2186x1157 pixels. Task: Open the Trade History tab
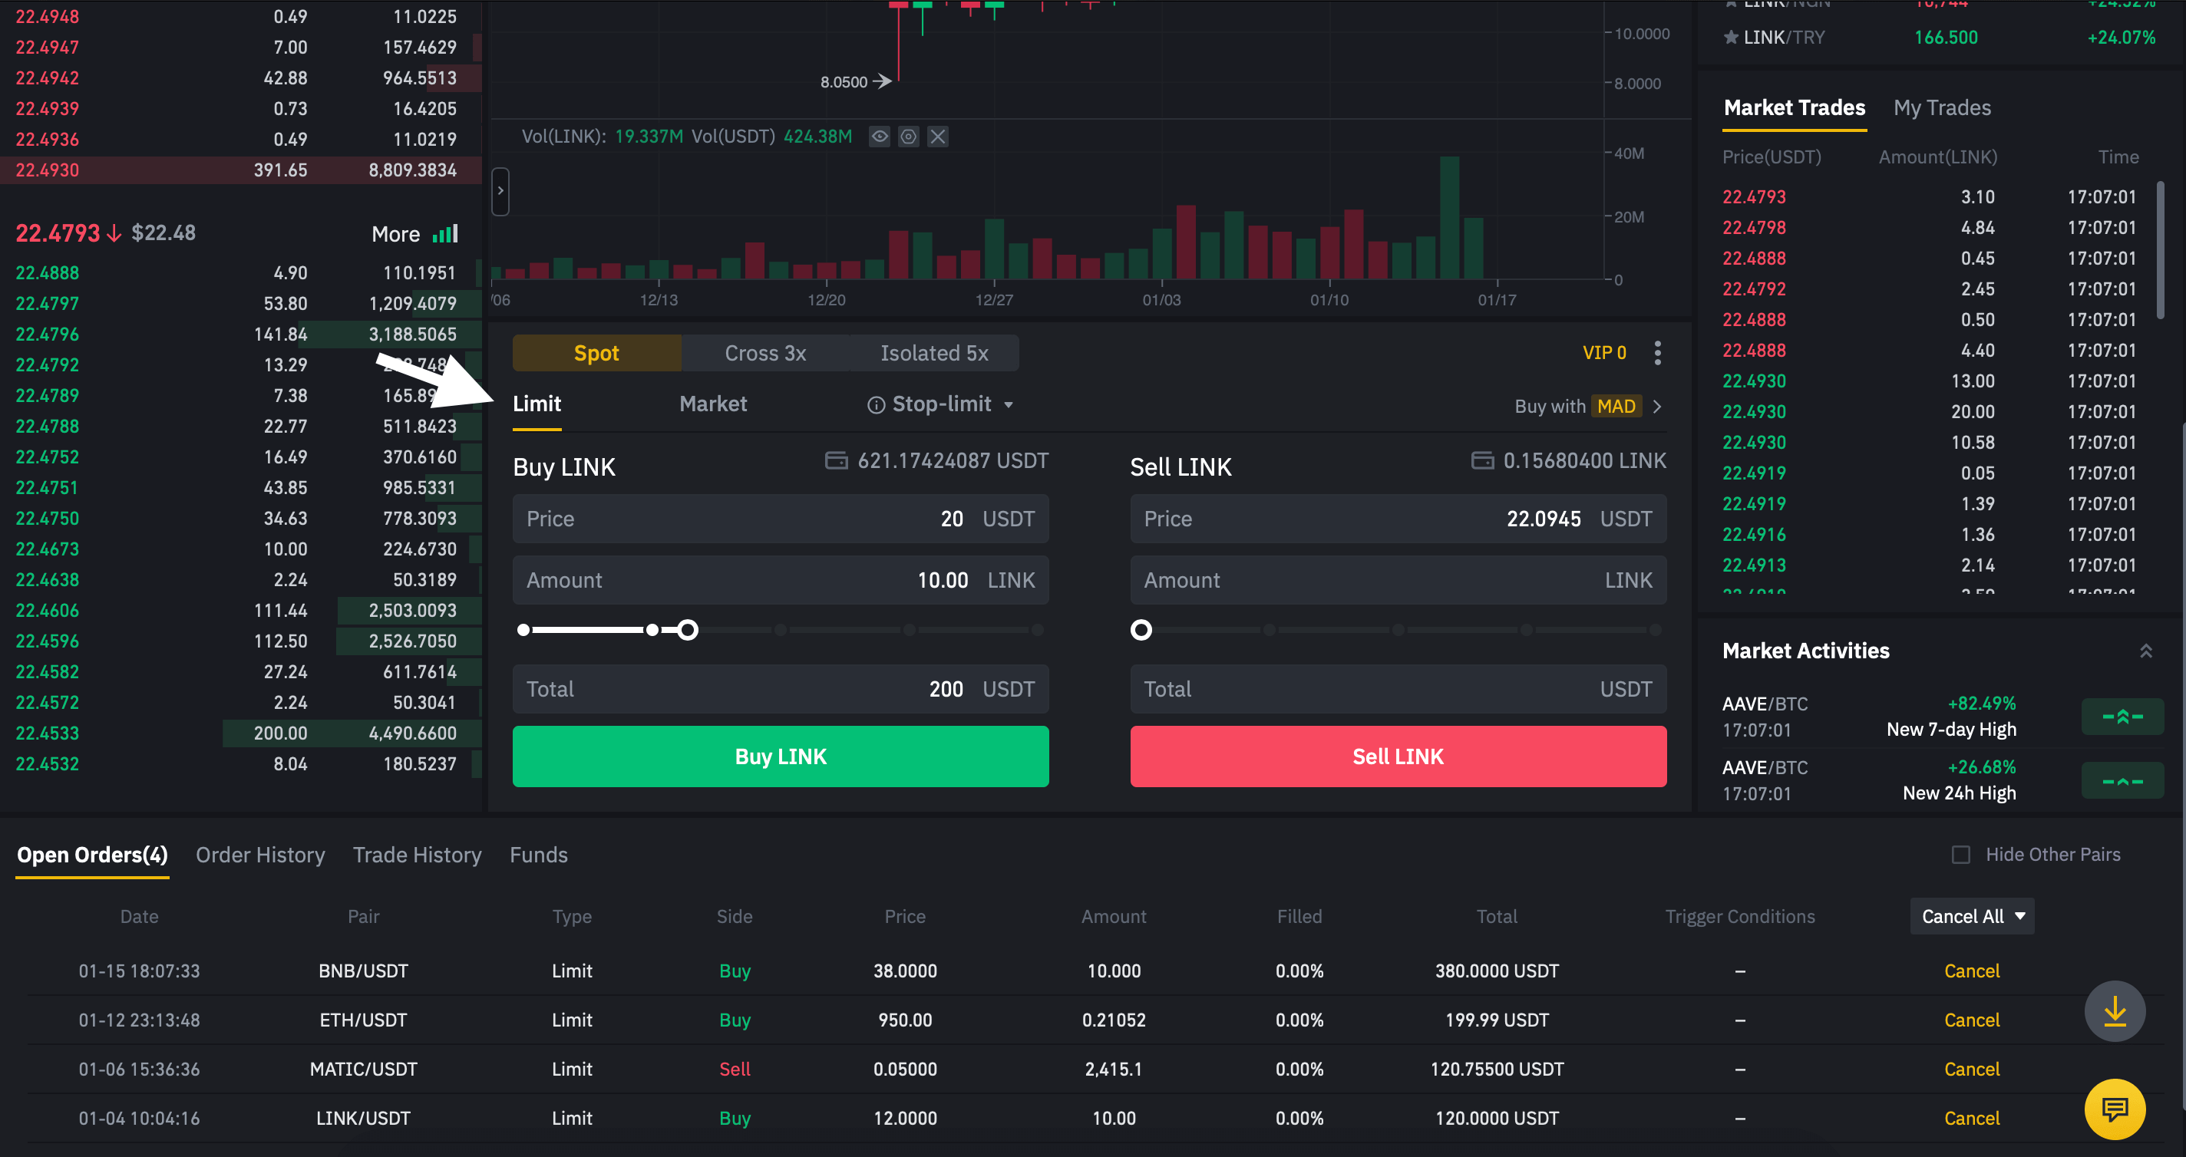tap(417, 855)
